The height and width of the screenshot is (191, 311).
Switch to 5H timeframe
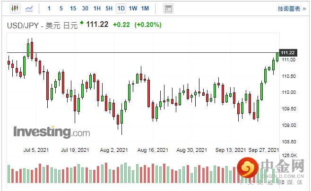(x=109, y=8)
